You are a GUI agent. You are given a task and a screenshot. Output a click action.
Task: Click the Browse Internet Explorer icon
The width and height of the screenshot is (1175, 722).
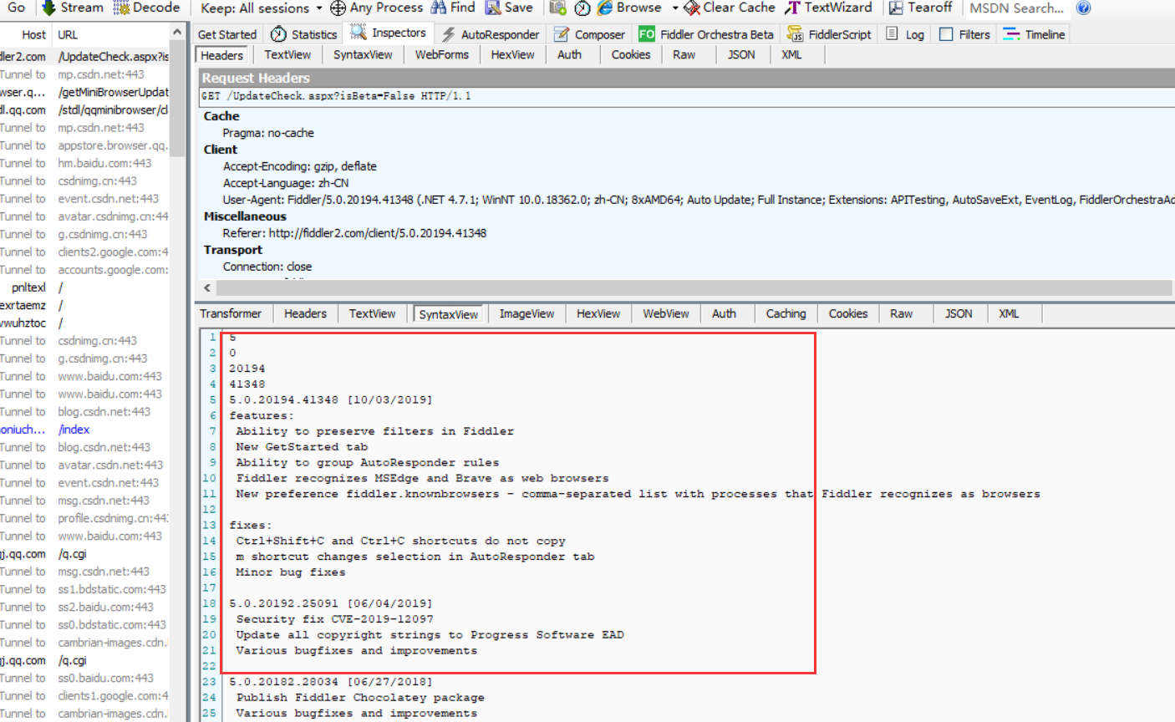[x=604, y=8]
